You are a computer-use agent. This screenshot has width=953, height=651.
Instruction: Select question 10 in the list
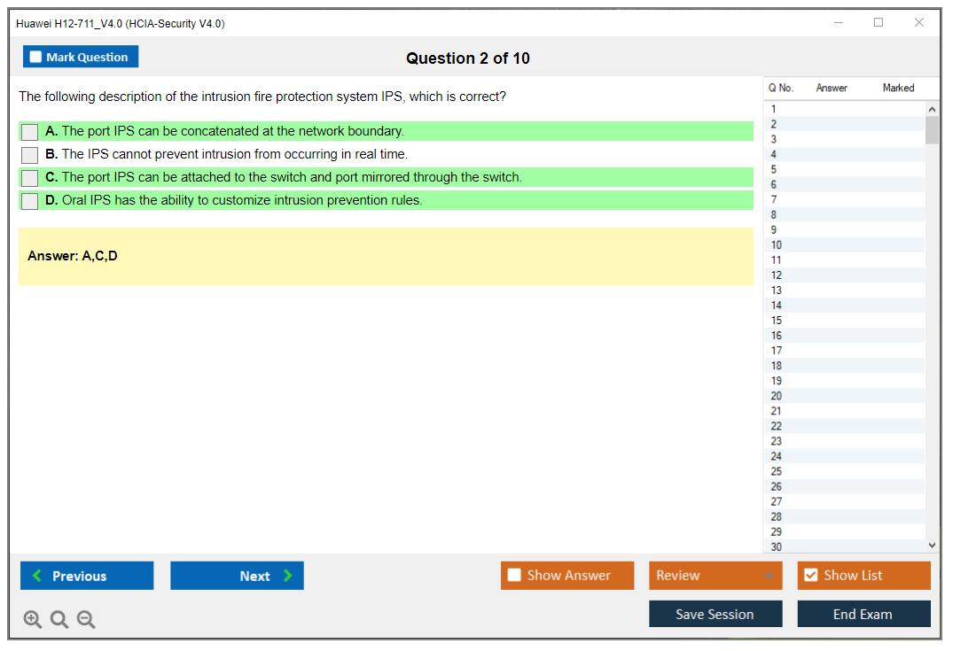777,245
